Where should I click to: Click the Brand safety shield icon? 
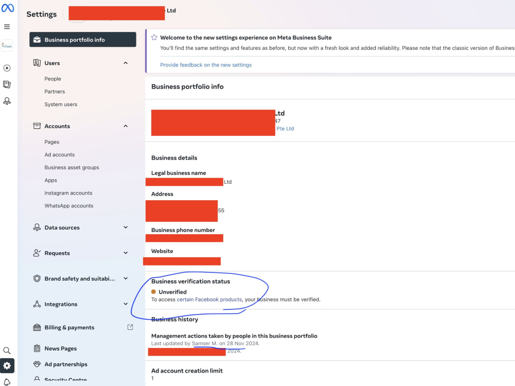pyautogui.click(x=37, y=278)
